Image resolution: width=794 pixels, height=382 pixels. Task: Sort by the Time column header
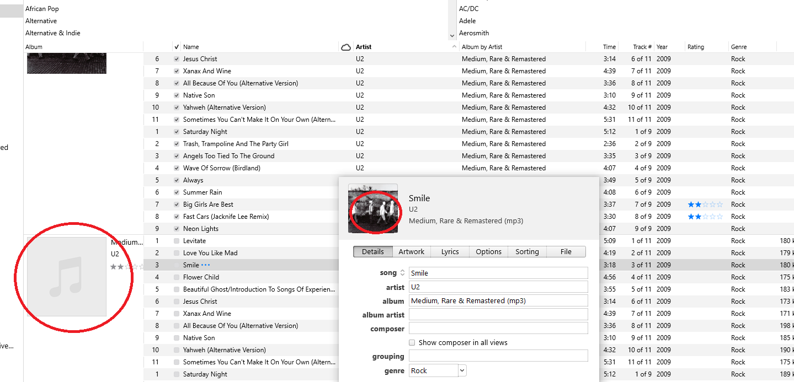coord(609,47)
